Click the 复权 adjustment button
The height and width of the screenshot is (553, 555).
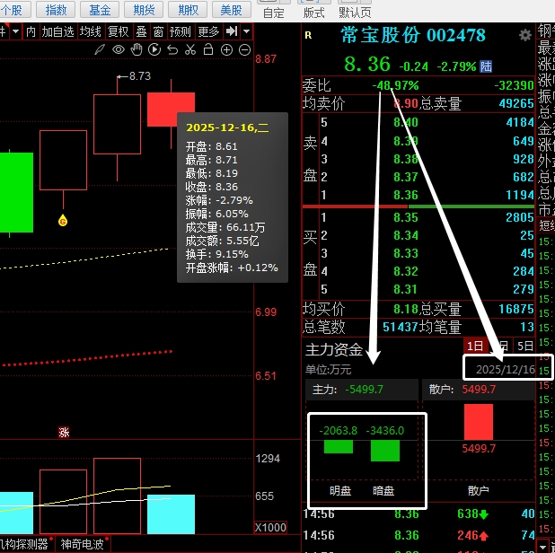coord(119,31)
